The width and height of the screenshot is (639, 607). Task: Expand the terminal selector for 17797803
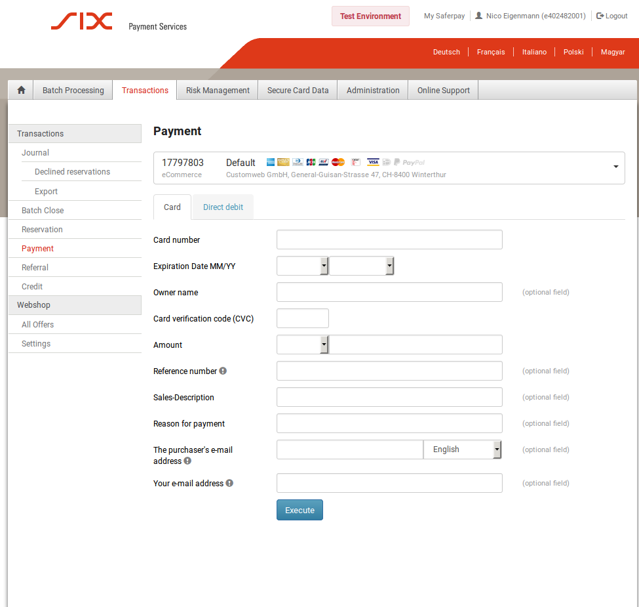tap(615, 167)
